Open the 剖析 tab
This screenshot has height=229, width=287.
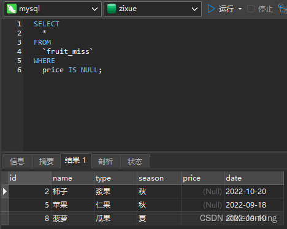tap(105, 162)
